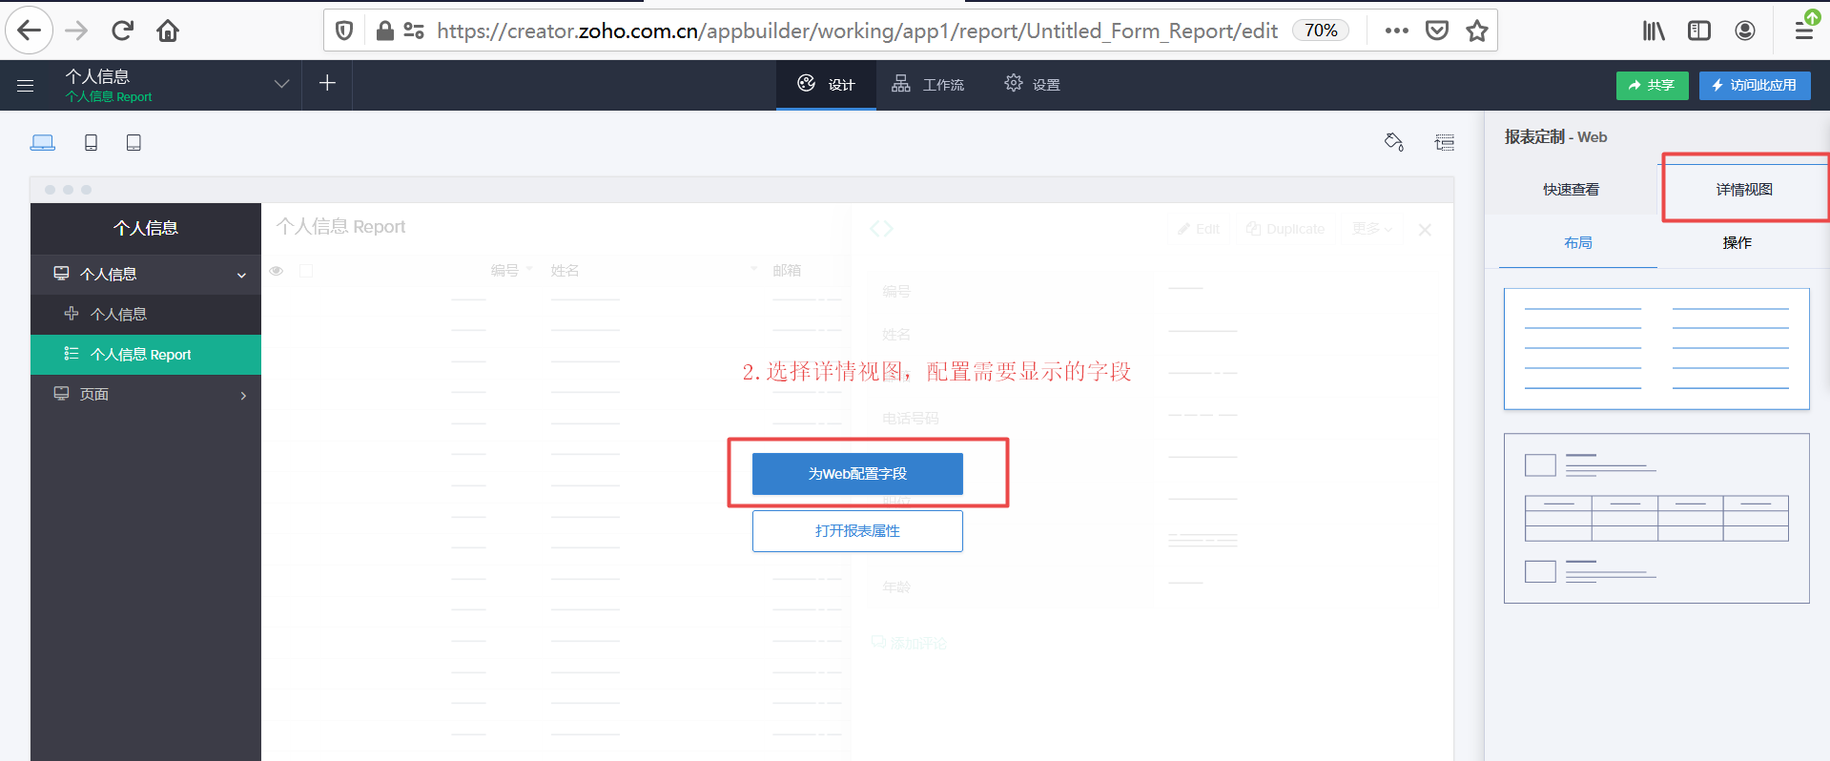Click the report properties list icon

click(1445, 142)
